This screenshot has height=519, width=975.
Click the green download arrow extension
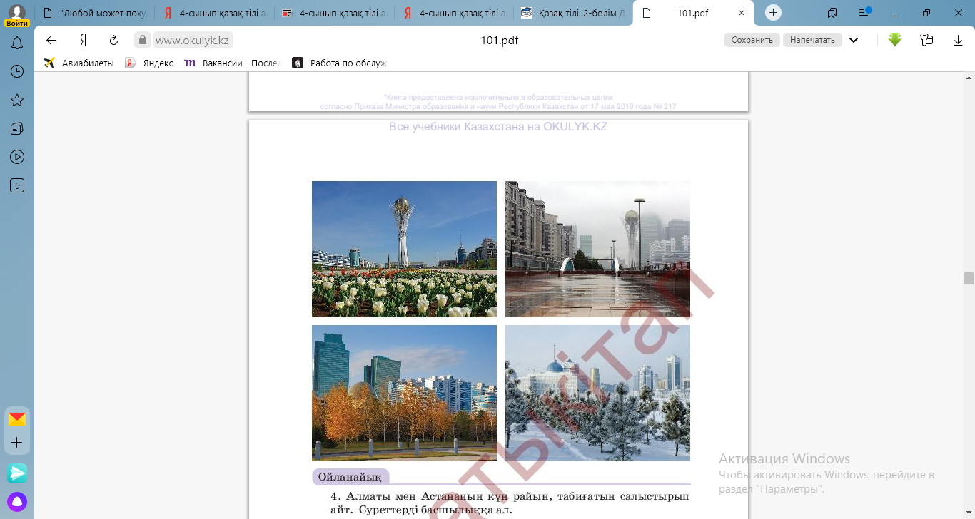click(x=895, y=40)
